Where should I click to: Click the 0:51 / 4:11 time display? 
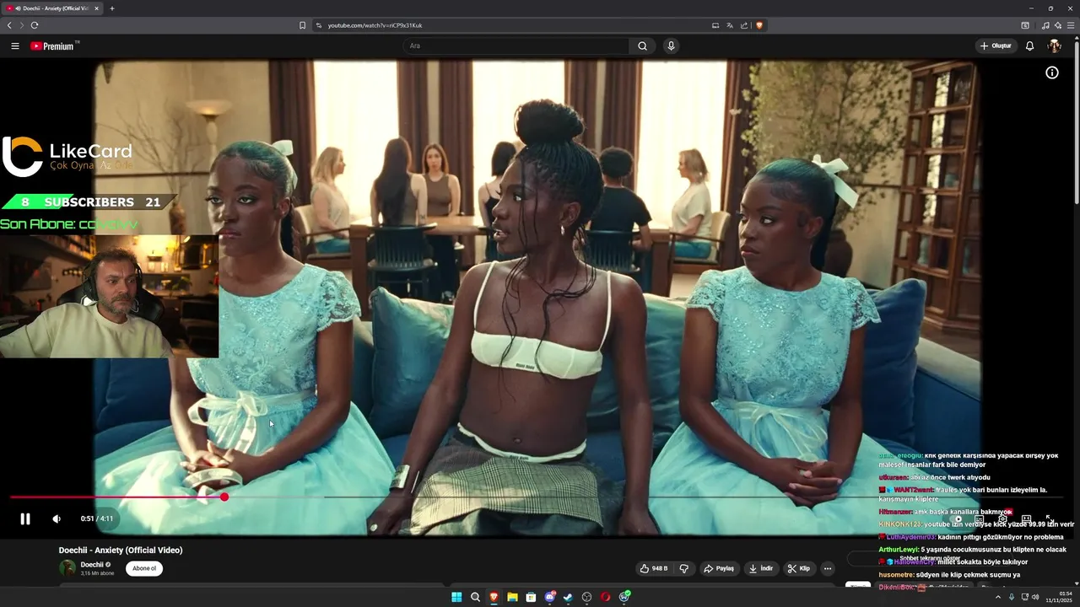pos(96,518)
